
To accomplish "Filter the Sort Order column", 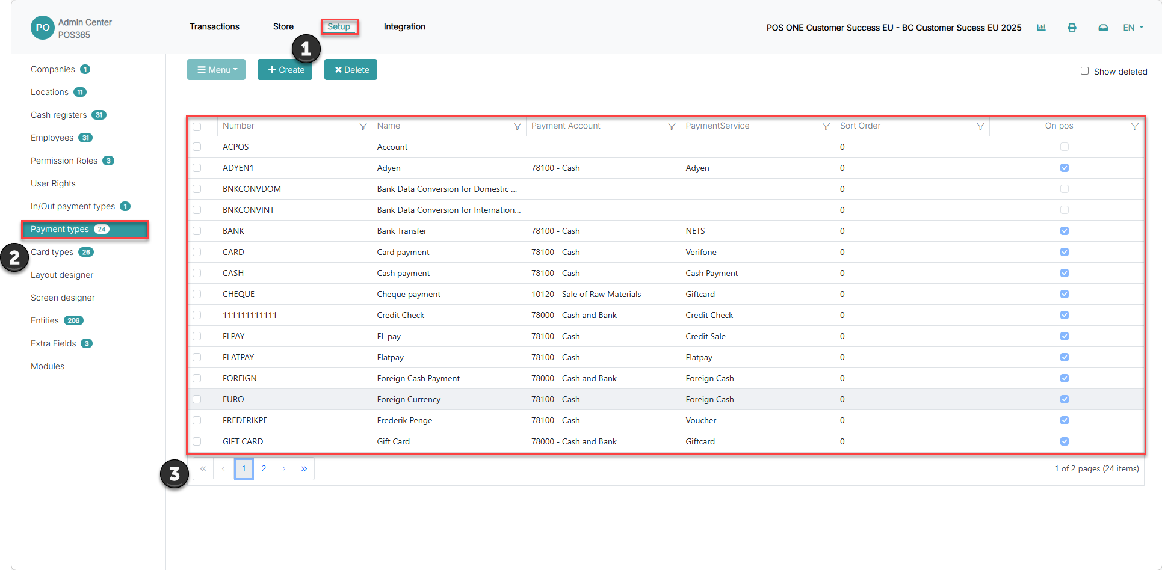I will pos(980,126).
